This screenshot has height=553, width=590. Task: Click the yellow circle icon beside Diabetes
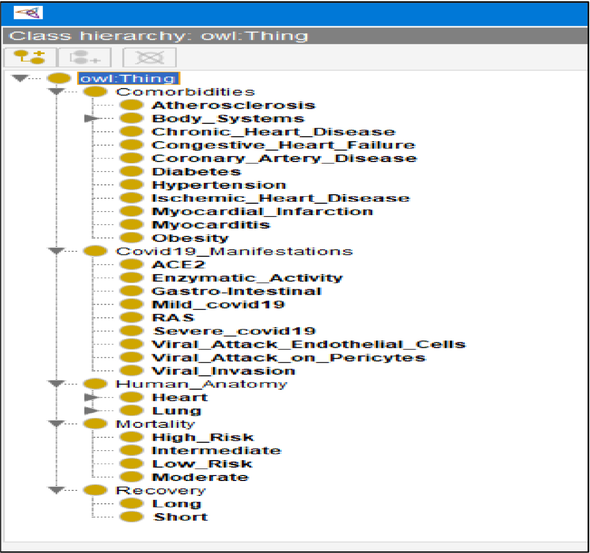(132, 171)
